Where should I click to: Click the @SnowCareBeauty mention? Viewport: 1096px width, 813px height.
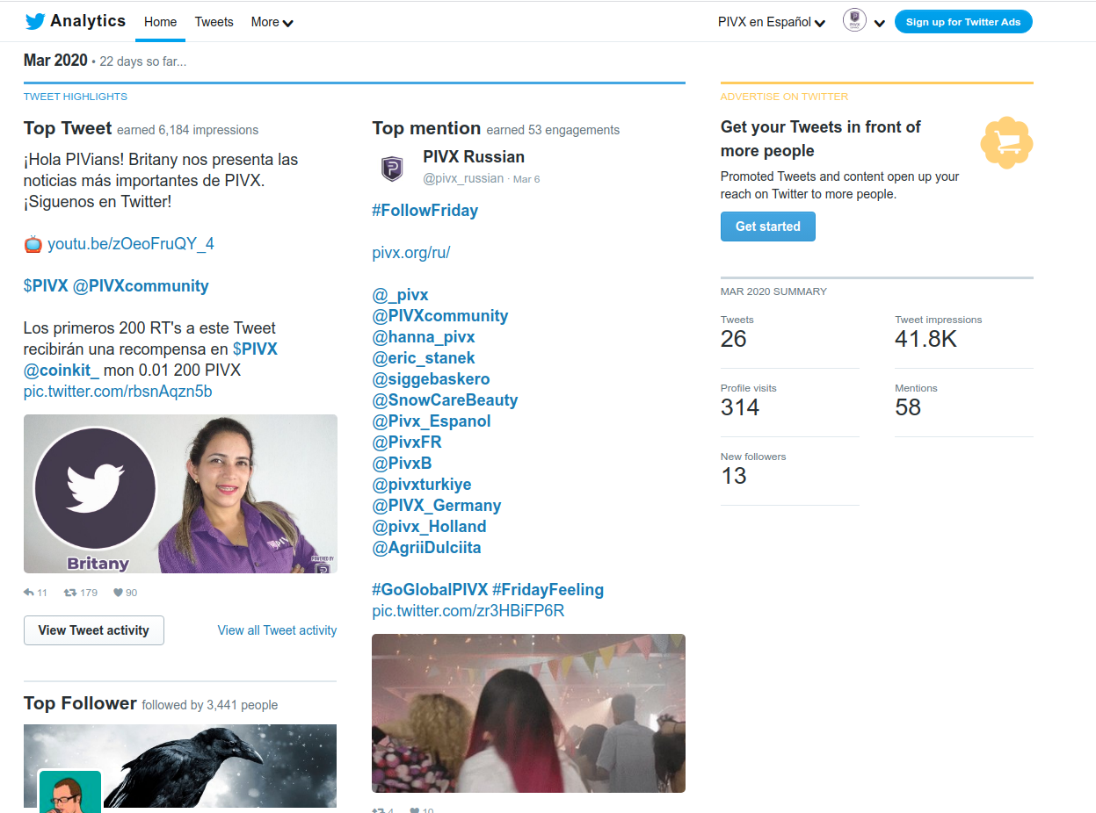(445, 400)
